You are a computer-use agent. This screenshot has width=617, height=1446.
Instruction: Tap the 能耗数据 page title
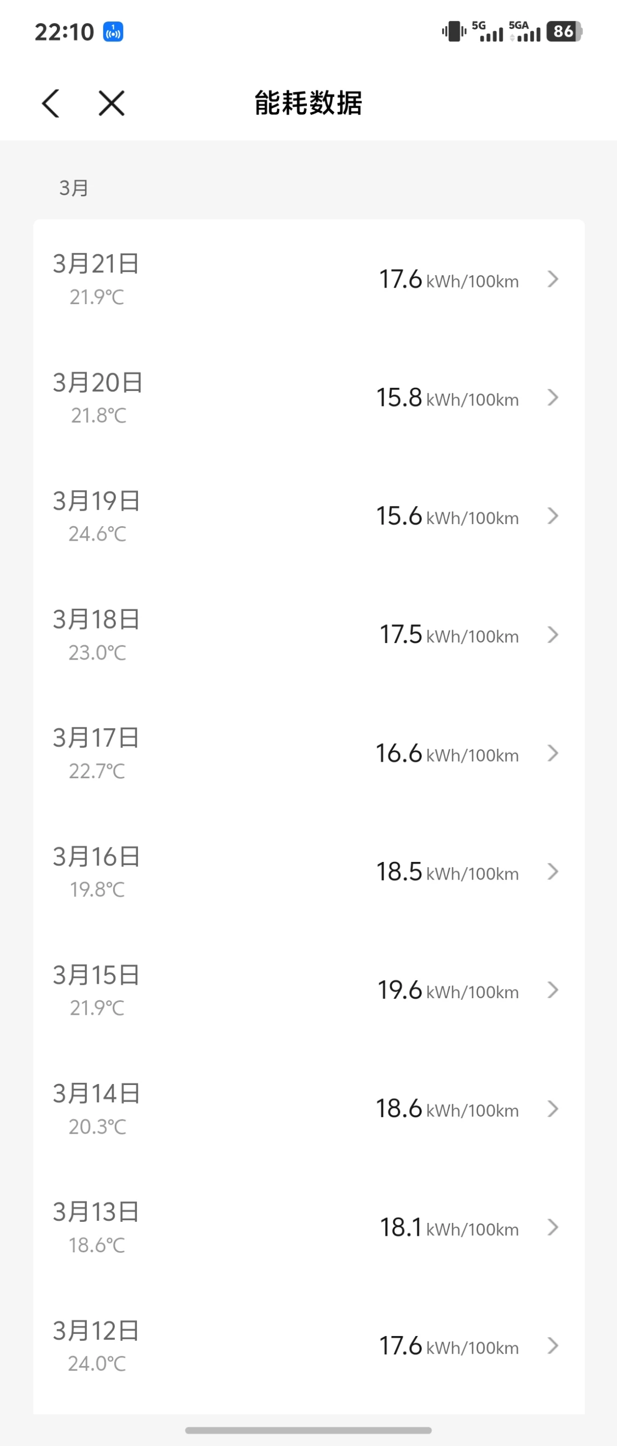pyautogui.click(x=308, y=104)
